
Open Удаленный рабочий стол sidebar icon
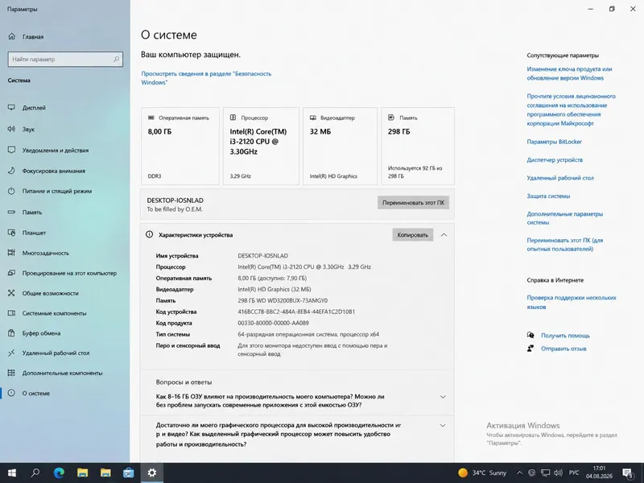[11, 353]
